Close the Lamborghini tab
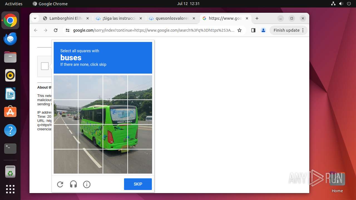 (88, 18)
